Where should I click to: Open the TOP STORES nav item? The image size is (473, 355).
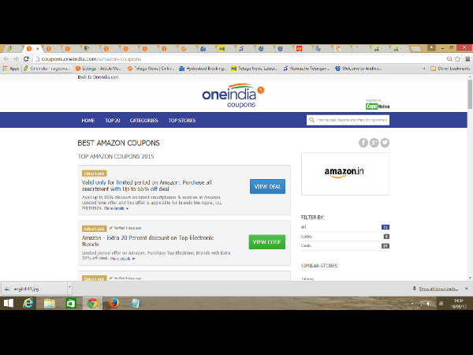181,121
